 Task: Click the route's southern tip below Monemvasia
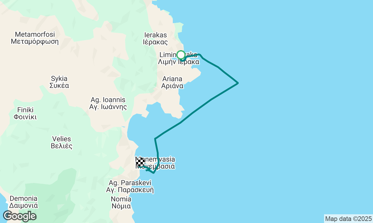pyautogui.click(x=153, y=173)
